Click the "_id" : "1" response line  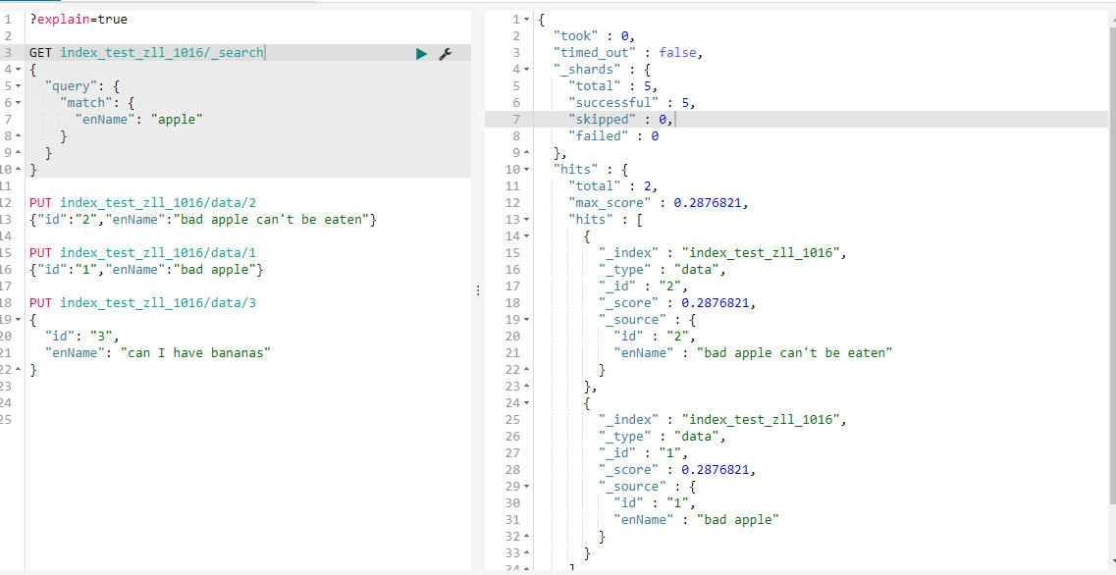644,452
